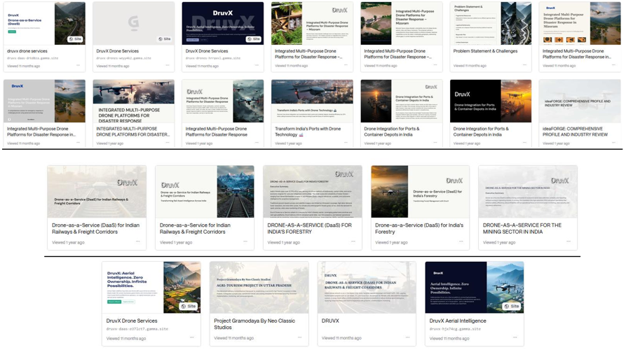
Task: Click the ellipsis on the DRUVX card
Action: coord(407,337)
